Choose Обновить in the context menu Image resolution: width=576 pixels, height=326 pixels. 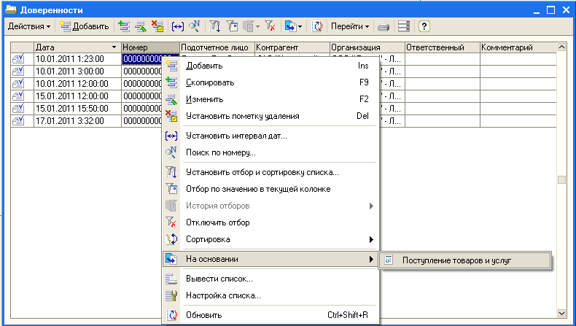(204, 316)
